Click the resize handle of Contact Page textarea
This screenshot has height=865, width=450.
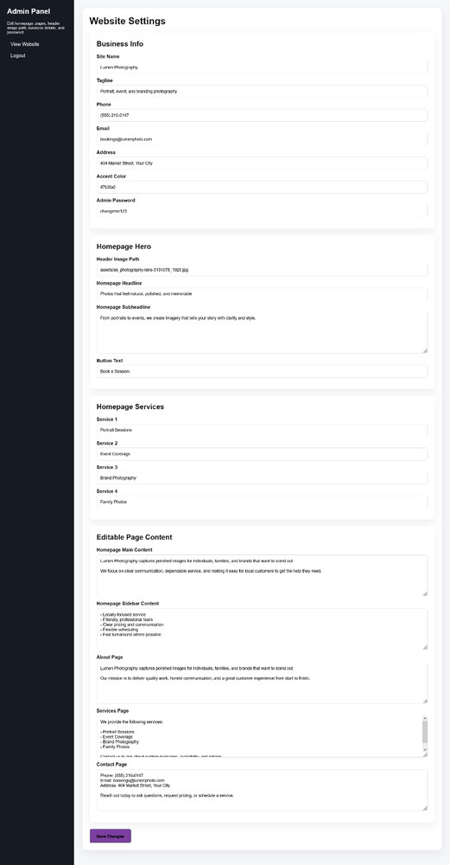point(425,808)
